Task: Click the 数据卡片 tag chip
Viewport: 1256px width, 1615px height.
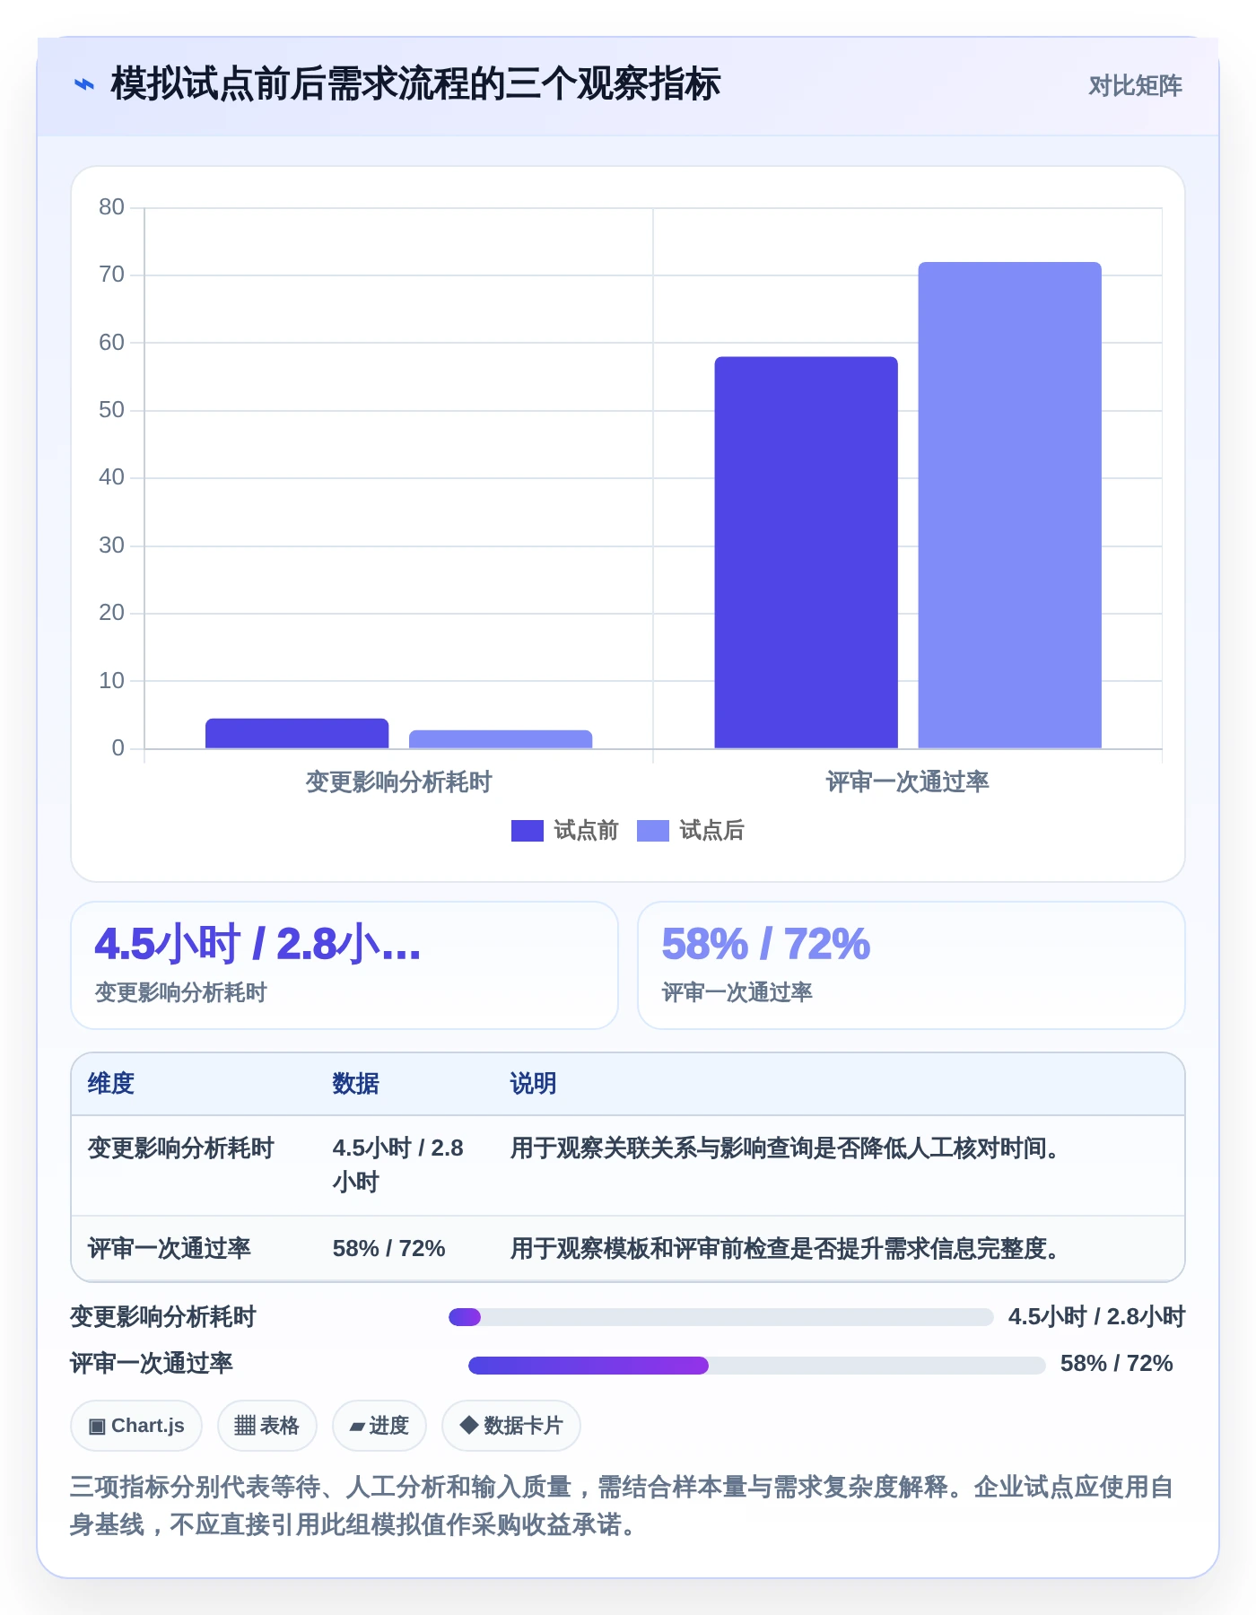Action: coord(511,1426)
